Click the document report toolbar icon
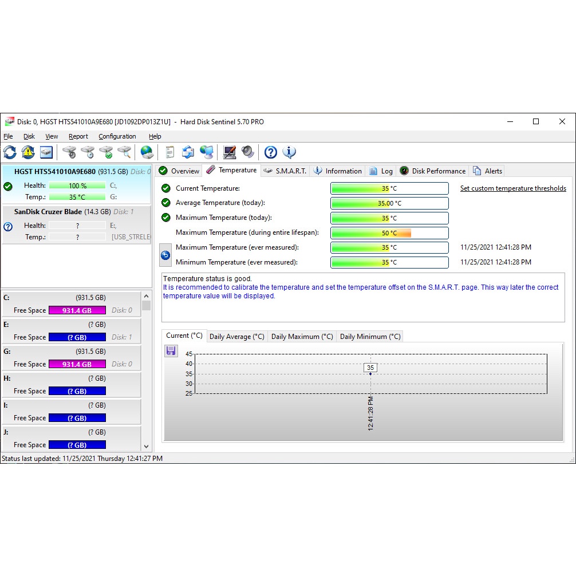 point(169,152)
